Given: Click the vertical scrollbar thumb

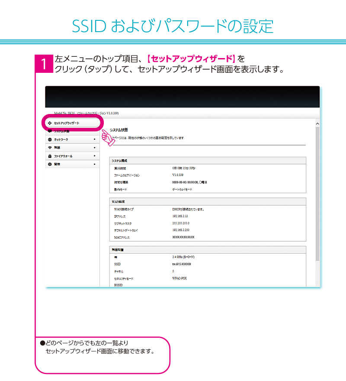Looking at the screenshot, I should point(317,193).
